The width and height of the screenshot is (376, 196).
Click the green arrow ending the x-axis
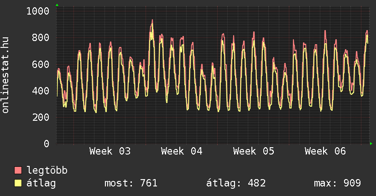pos(371,144)
